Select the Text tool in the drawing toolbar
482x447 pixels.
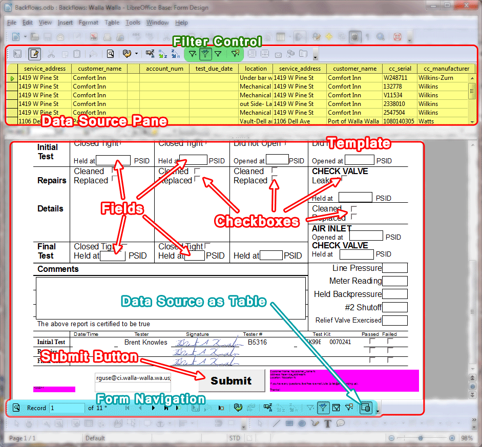(x=327, y=423)
